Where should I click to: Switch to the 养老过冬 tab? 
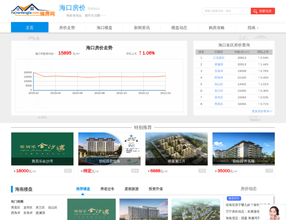tap(107, 189)
